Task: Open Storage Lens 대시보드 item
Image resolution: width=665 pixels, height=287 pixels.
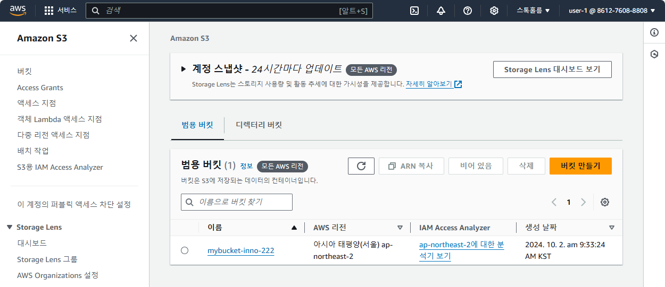Action: click(x=32, y=243)
